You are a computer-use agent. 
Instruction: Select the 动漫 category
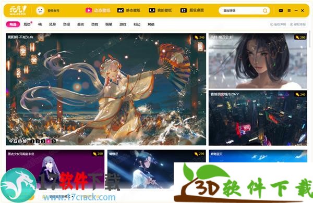(66, 24)
